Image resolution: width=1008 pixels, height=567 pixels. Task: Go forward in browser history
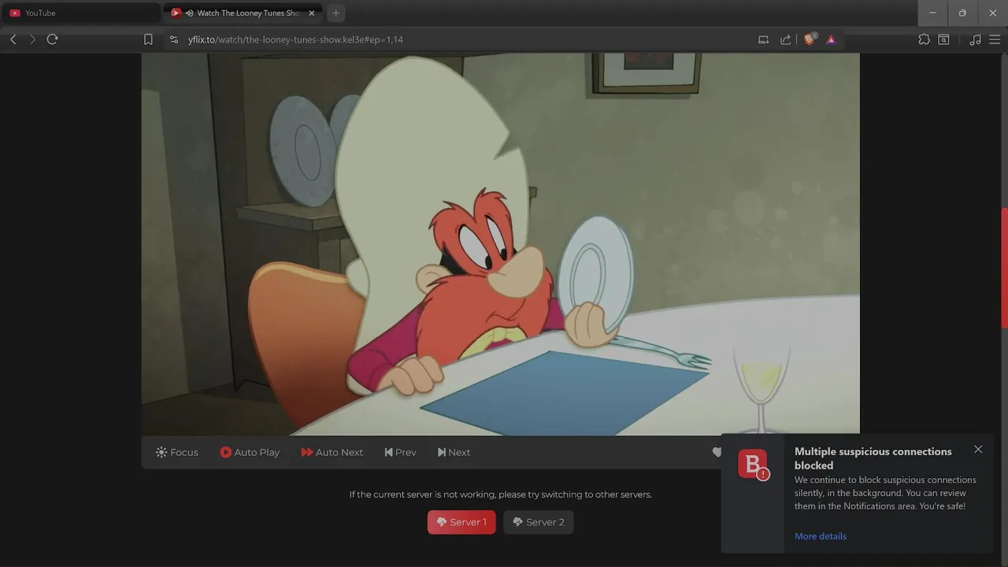click(32, 39)
